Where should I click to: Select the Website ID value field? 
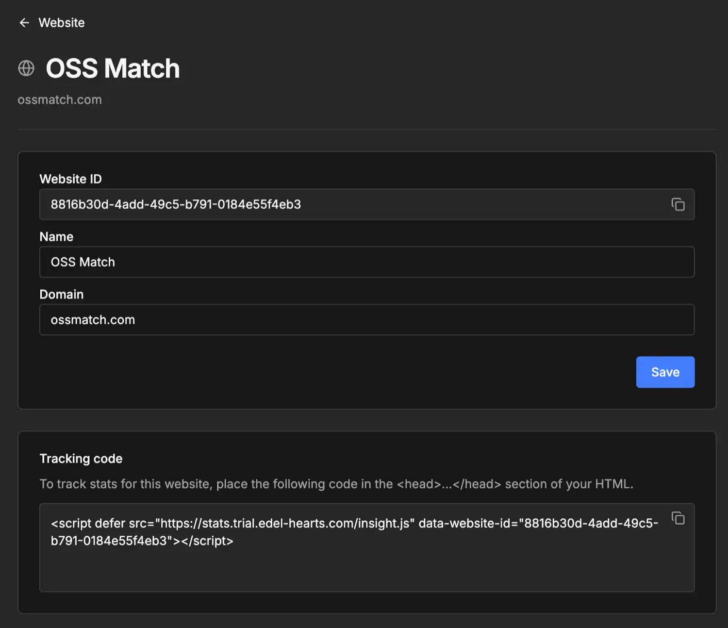point(367,204)
